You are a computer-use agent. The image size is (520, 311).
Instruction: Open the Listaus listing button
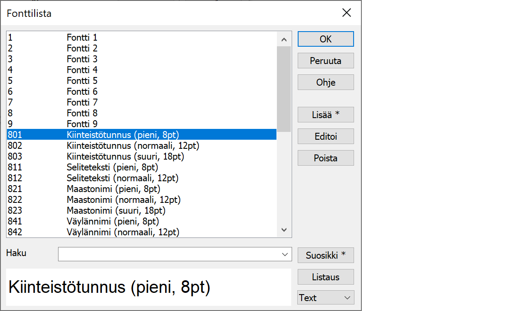(x=325, y=277)
